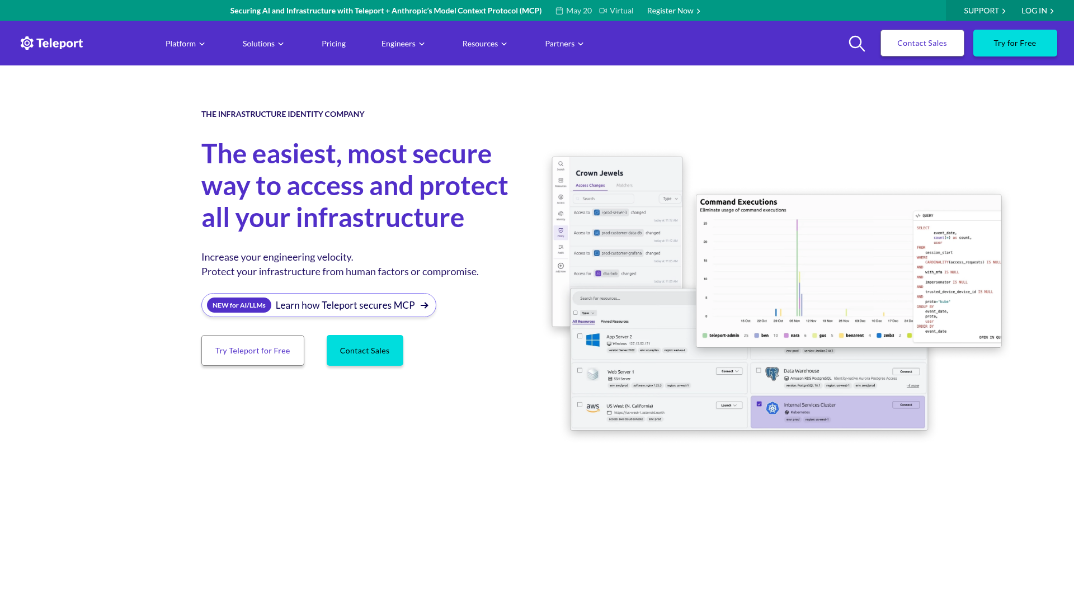
Task: Click server stack icon of Web Server 1
Action: pyautogui.click(x=593, y=374)
